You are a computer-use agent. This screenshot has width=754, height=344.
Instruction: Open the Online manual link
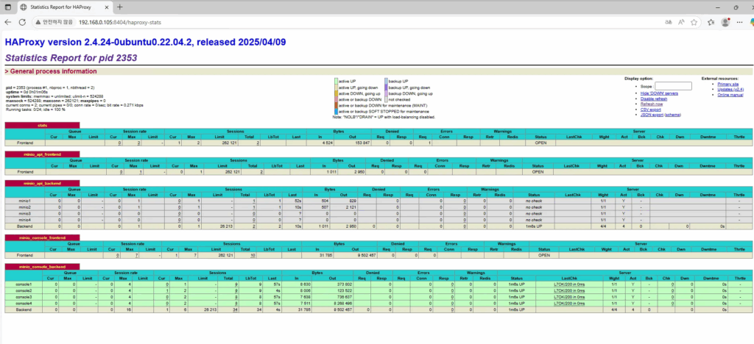(730, 95)
